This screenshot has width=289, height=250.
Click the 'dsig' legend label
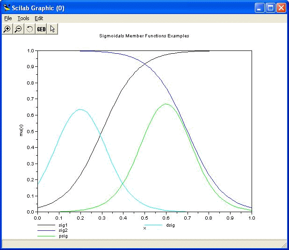[x=170, y=225]
